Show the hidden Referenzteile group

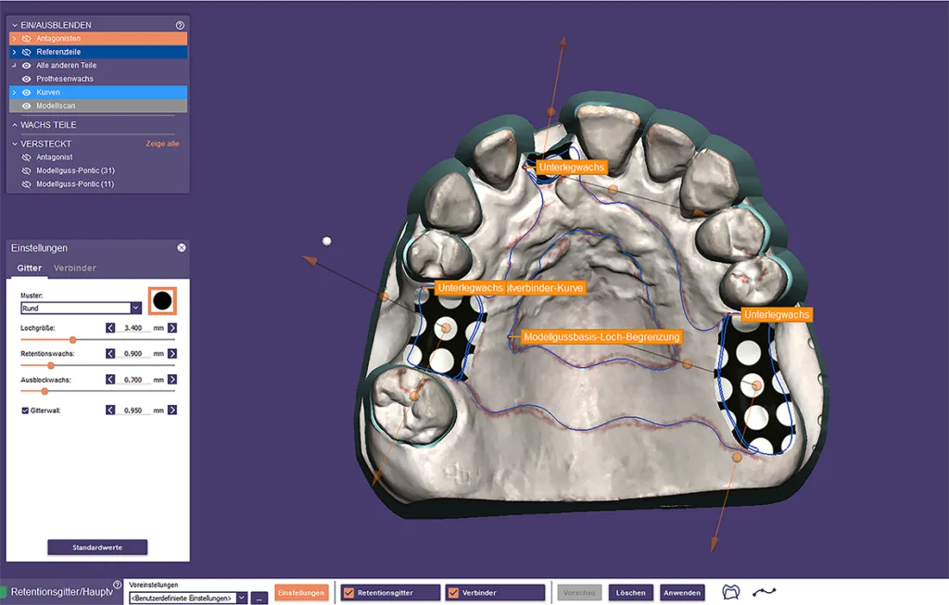27,52
